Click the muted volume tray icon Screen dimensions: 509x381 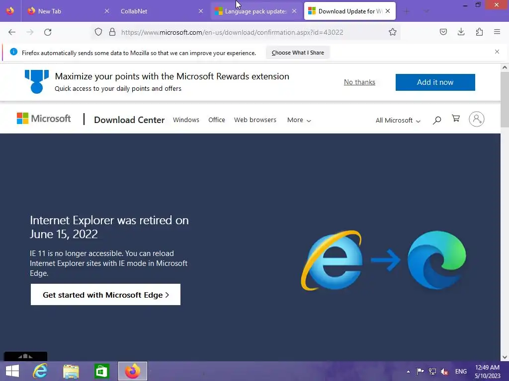point(444,372)
